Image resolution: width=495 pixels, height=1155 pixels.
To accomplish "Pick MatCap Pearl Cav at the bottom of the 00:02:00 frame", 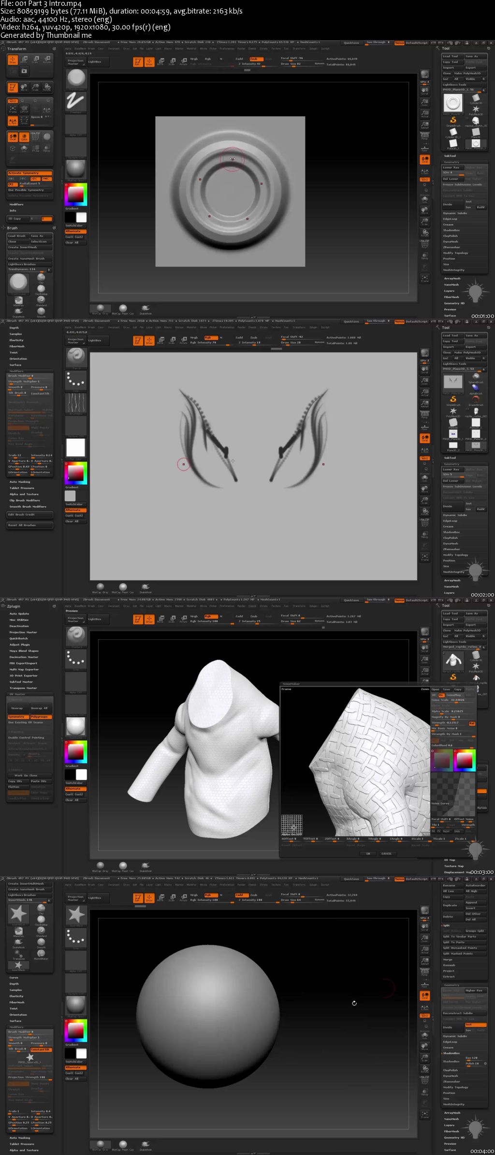I will (x=123, y=587).
